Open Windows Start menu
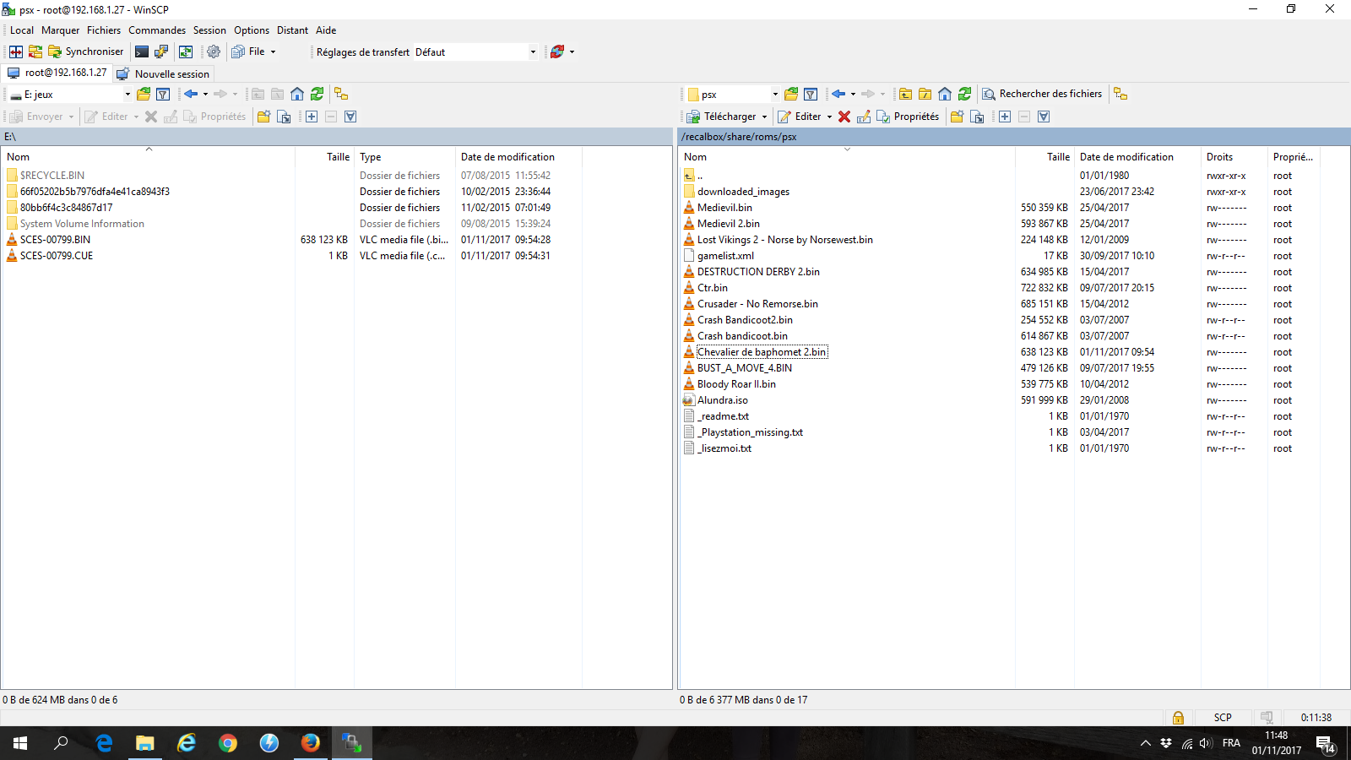 point(20,743)
